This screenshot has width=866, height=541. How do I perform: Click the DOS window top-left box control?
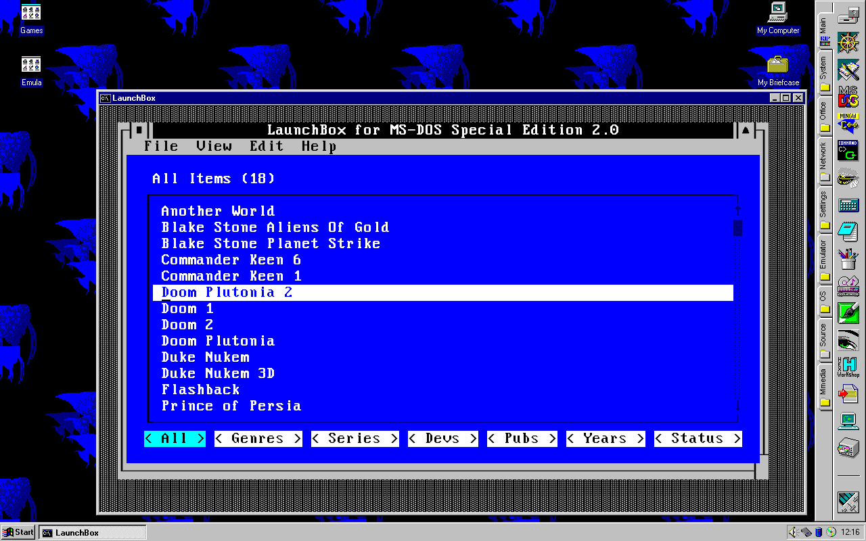(139, 130)
